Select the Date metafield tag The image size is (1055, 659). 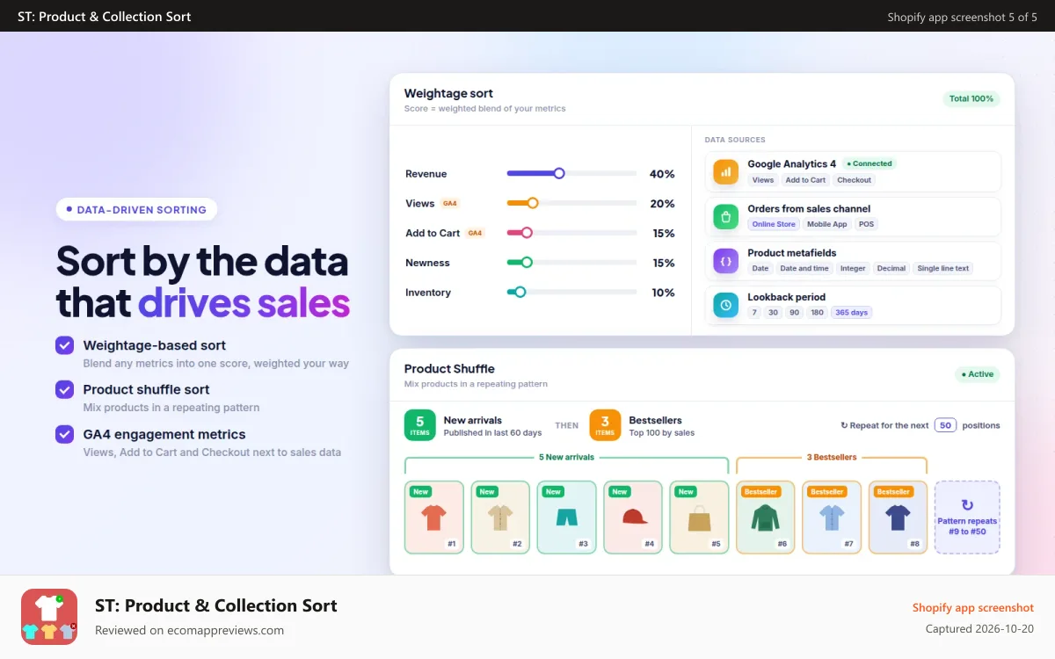(760, 268)
